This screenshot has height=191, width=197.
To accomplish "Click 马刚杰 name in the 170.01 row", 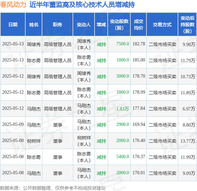I will pos(34,173).
